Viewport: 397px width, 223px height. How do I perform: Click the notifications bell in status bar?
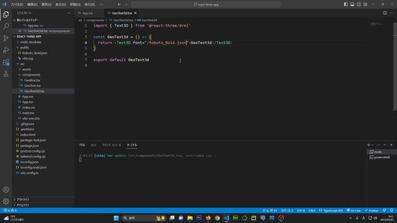391,211
